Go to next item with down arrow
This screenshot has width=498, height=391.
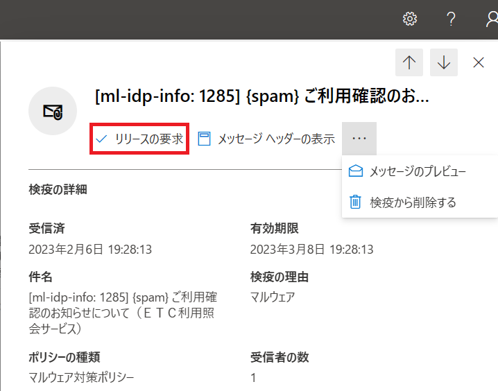point(444,62)
